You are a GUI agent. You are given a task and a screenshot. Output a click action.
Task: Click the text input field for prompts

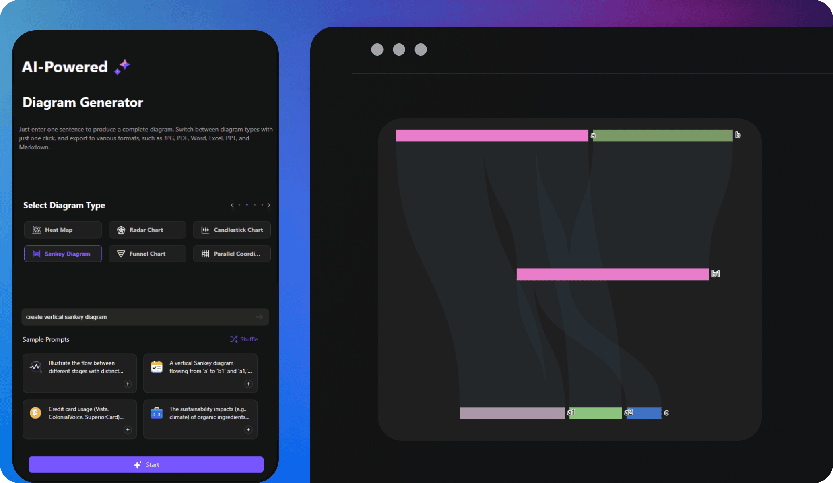(x=145, y=317)
